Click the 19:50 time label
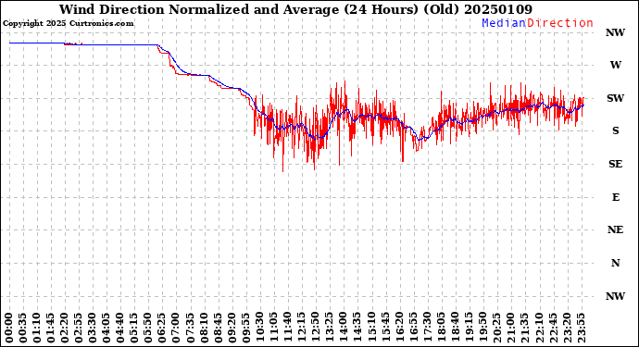 point(482,328)
